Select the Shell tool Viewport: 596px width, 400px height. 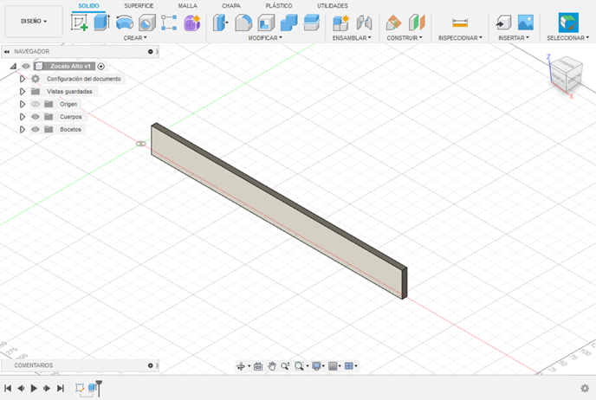pos(266,23)
